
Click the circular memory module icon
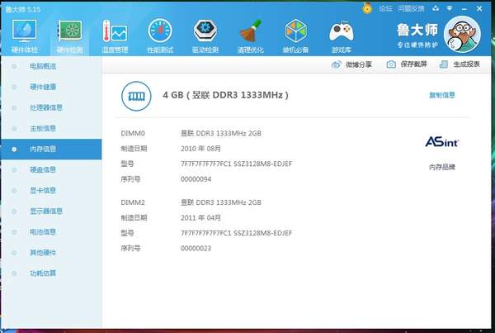[136, 96]
